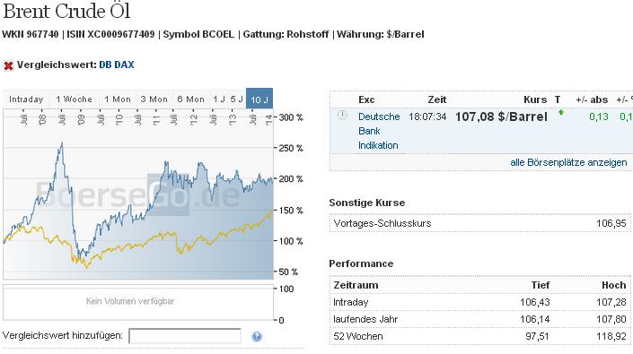The width and height of the screenshot is (633, 354).
Task: Open the DB DAX comparison link
Action: click(x=116, y=65)
